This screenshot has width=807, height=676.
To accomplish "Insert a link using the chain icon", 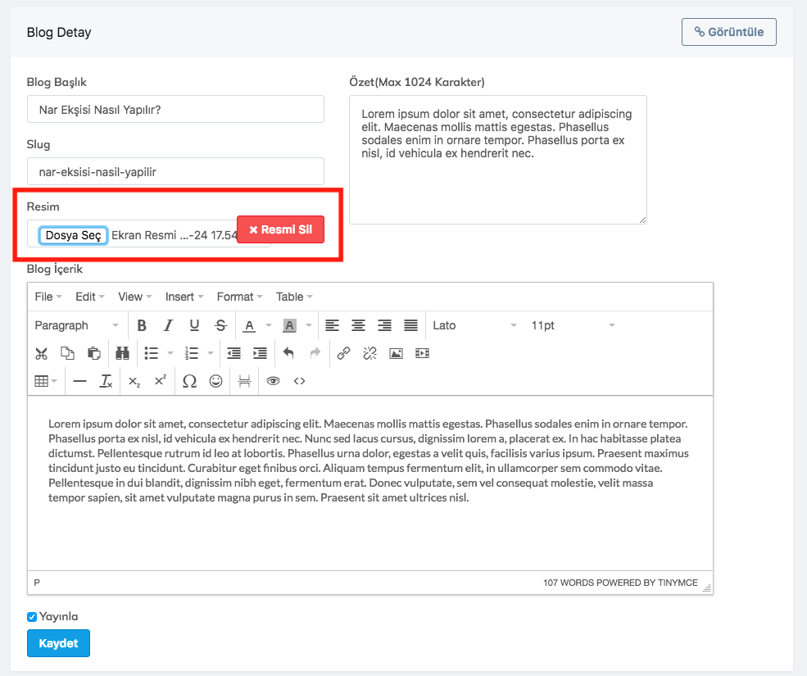I will [x=343, y=353].
